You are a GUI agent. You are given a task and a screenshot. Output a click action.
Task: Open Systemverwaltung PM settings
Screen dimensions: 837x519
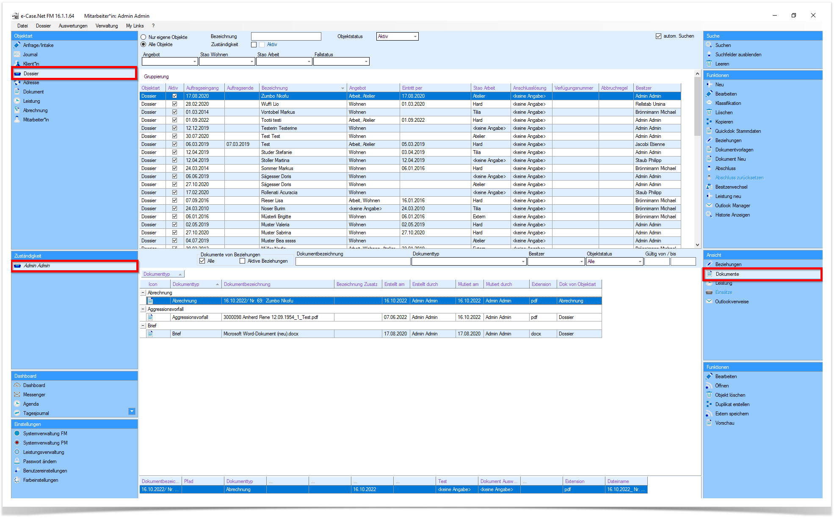tap(45, 443)
